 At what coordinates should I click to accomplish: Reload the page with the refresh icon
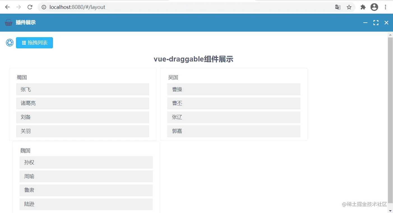pos(30,7)
